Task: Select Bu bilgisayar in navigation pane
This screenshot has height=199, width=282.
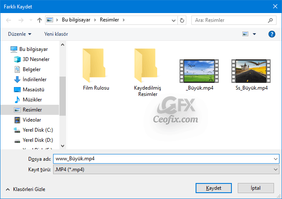Action: [x=33, y=49]
